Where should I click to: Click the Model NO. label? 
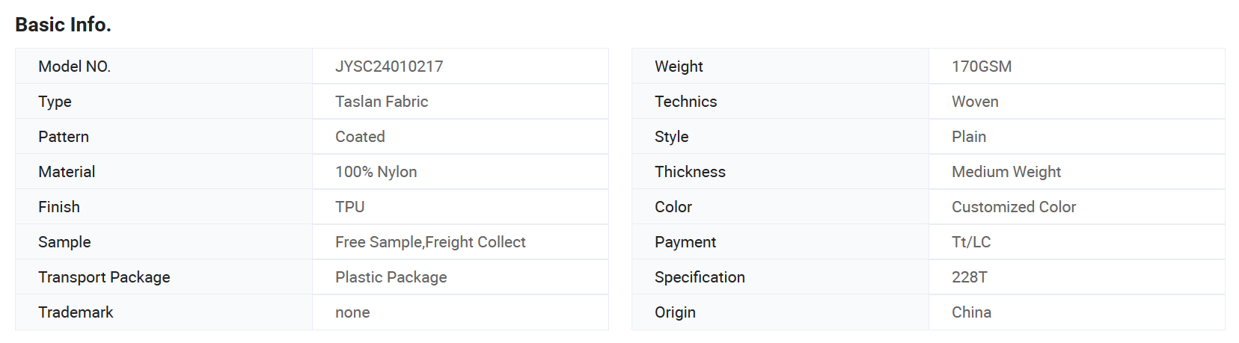[x=74, y=67]
